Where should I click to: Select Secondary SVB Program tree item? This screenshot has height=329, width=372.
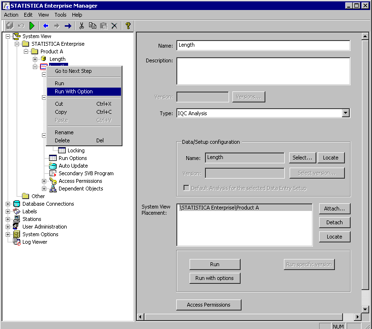86,173
